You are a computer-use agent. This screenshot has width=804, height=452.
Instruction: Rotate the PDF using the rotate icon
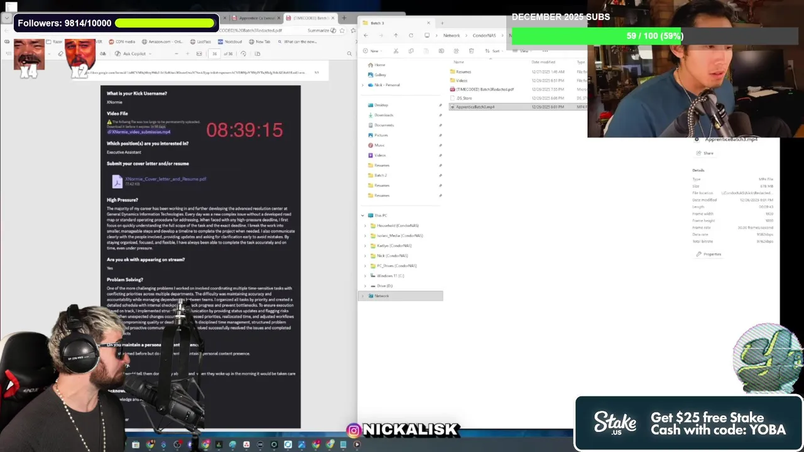pyautogui.click(x=243, y=53)
